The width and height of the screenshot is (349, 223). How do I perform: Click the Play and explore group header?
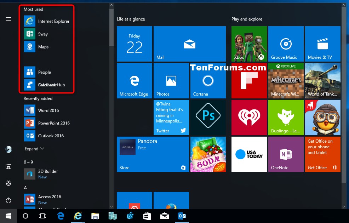click(x=247, y=19)
